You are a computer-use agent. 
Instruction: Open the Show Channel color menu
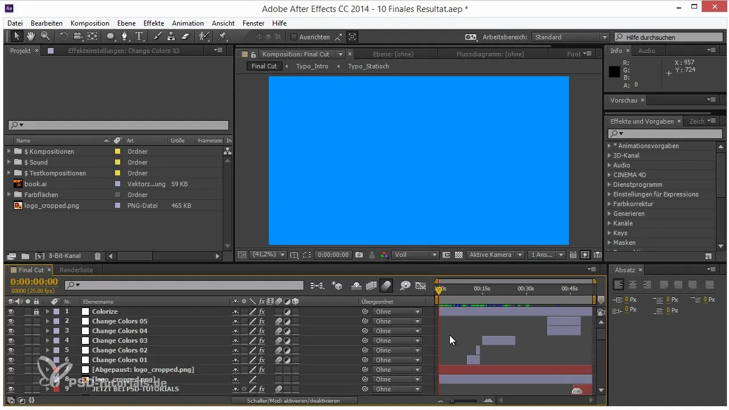click(384, 255)
